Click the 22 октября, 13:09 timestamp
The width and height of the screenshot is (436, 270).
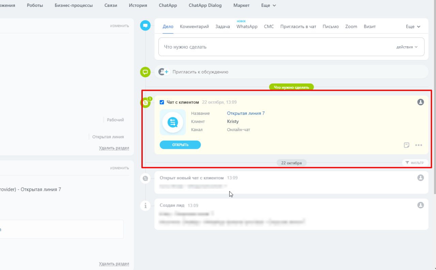[219, 102]
